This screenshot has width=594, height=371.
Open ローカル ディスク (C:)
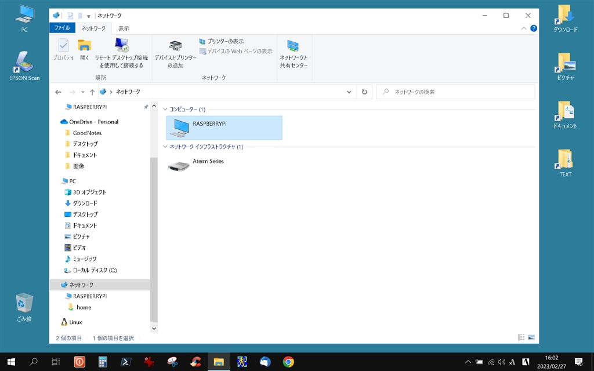(90, 270)
